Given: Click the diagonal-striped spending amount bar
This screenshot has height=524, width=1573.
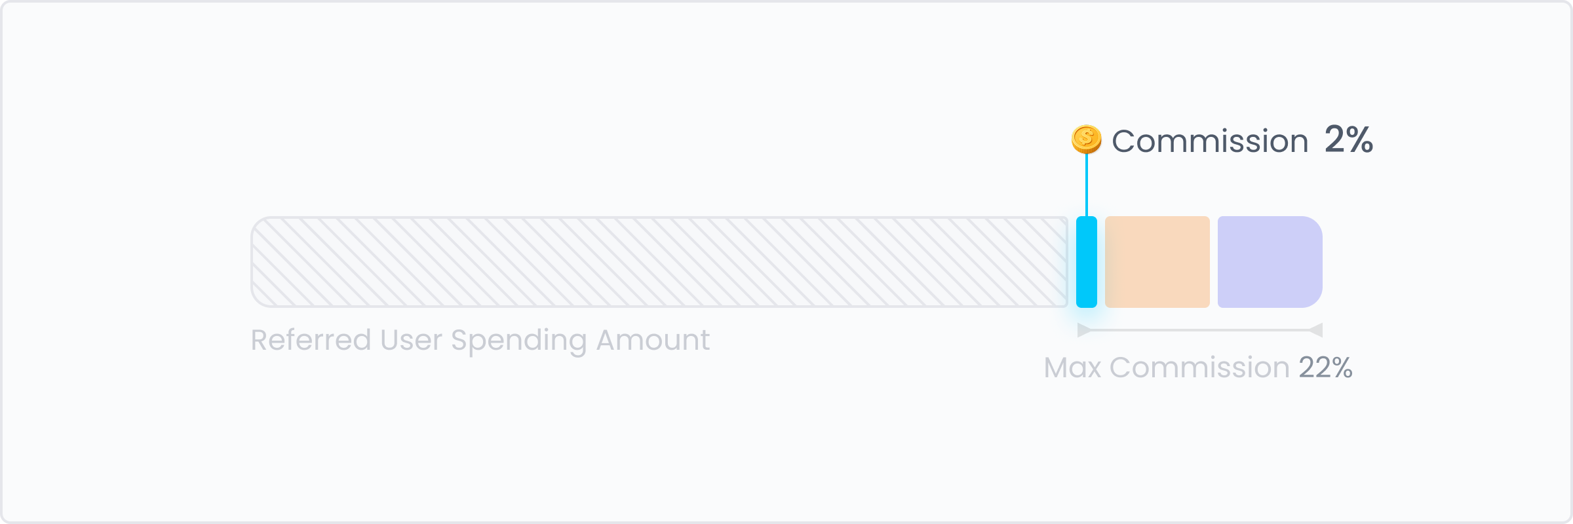Looking at the screenshot, I should click(659, 262).
